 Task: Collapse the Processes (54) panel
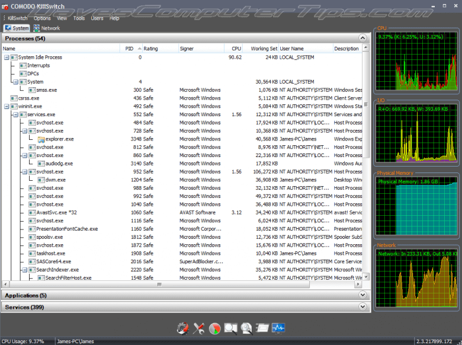click(x=362, y=38)
